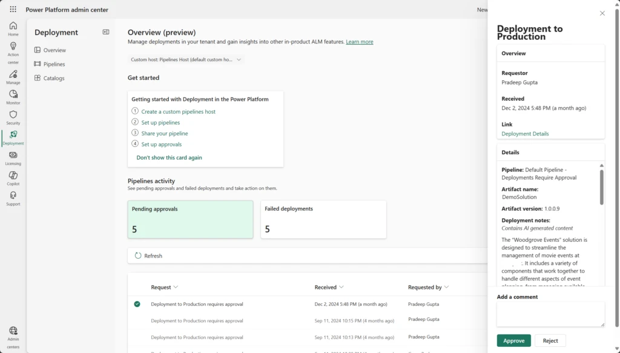Screen dimensions: 620x353
Task: Click the Add a comment text box
Action: tap(550, 314)
